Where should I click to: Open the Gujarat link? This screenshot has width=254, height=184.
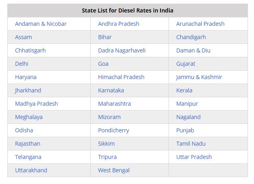coord(186,64)
